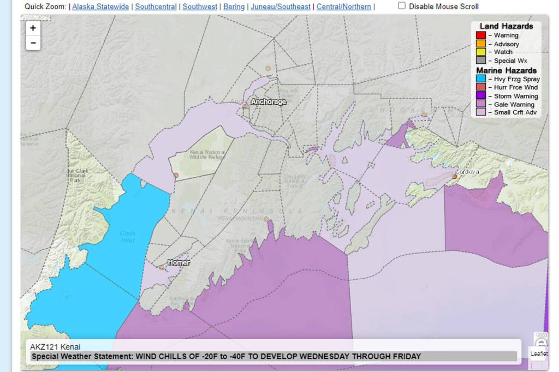The width and height of the screenshot is (559, 372).
Task: Enable the Disable Mouse Scroll checkbox
Action: click(x=402, y=6)
